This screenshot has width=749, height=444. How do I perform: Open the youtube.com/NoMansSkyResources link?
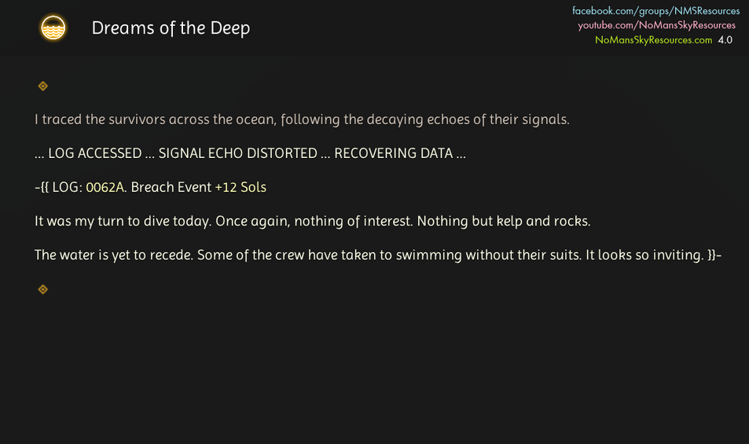[x=657, y=25]
